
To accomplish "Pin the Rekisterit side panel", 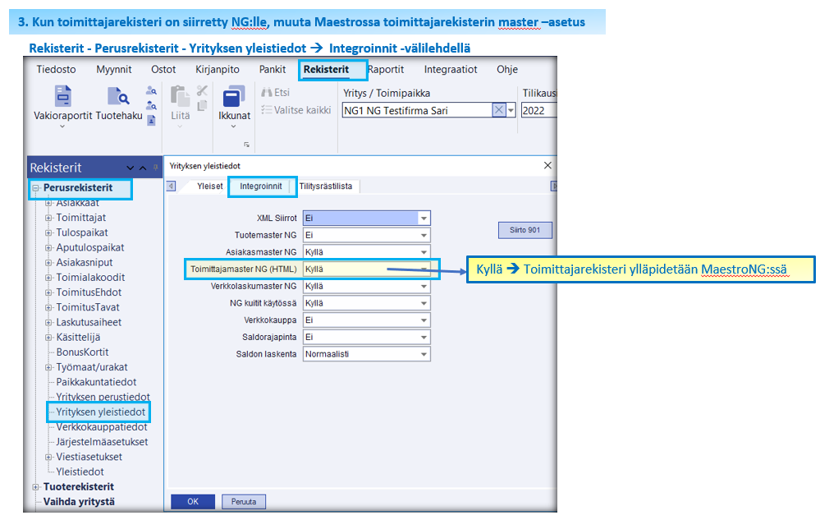I will (x=156, y=168).
